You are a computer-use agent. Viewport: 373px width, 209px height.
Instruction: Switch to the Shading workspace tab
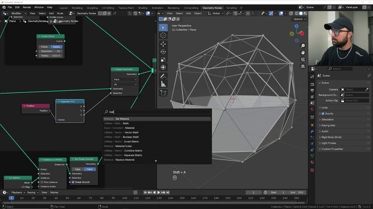pos(143,8)
